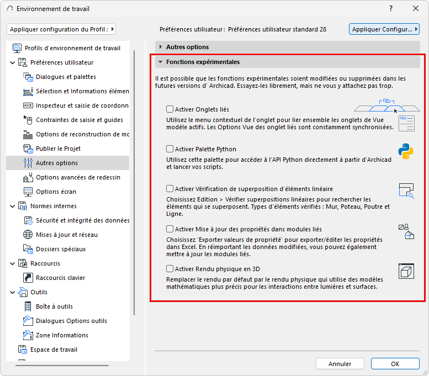Enable the Activer Palette Python checkbox
The width and height of the screenshot is (429, 376).
pyautogui.click(x=170, y=149)
